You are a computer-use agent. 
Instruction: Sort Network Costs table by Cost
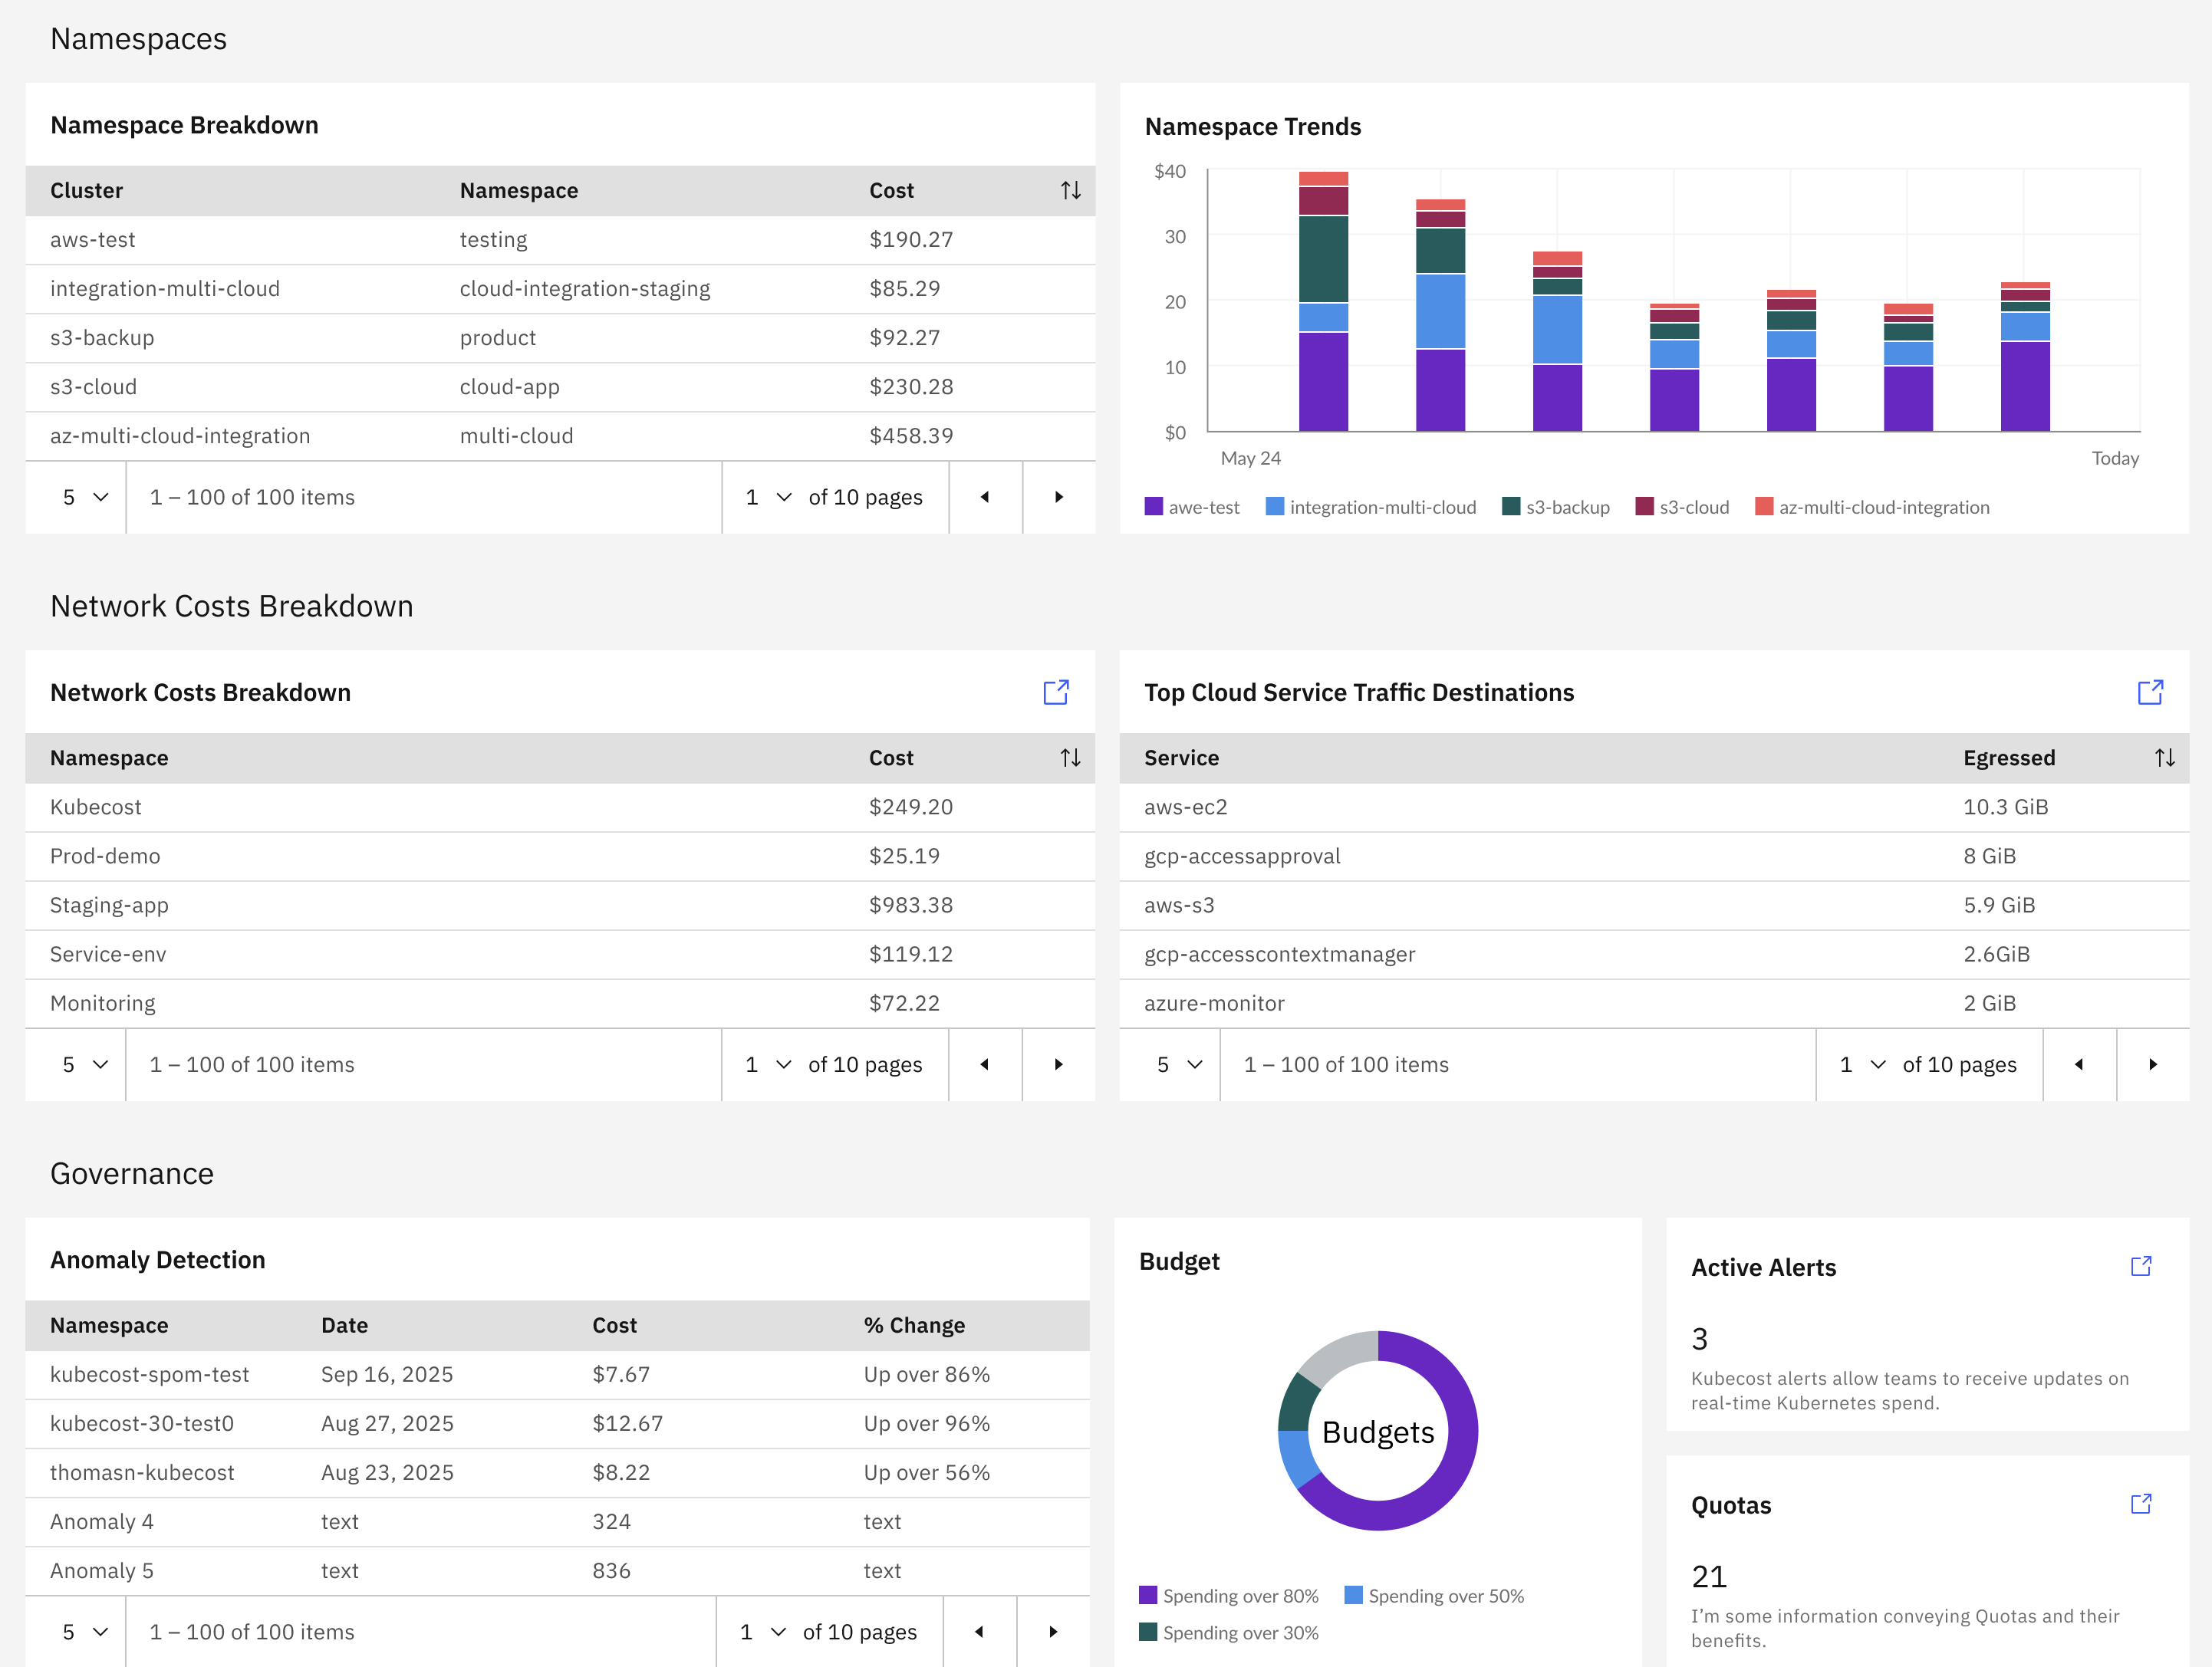click(1070, 758)
